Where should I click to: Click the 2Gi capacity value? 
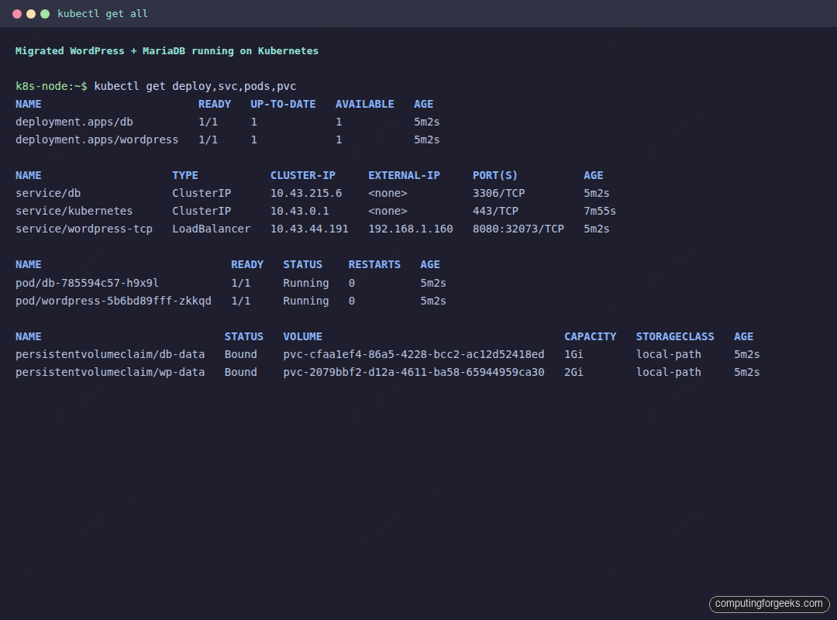[x=573, y=372]
